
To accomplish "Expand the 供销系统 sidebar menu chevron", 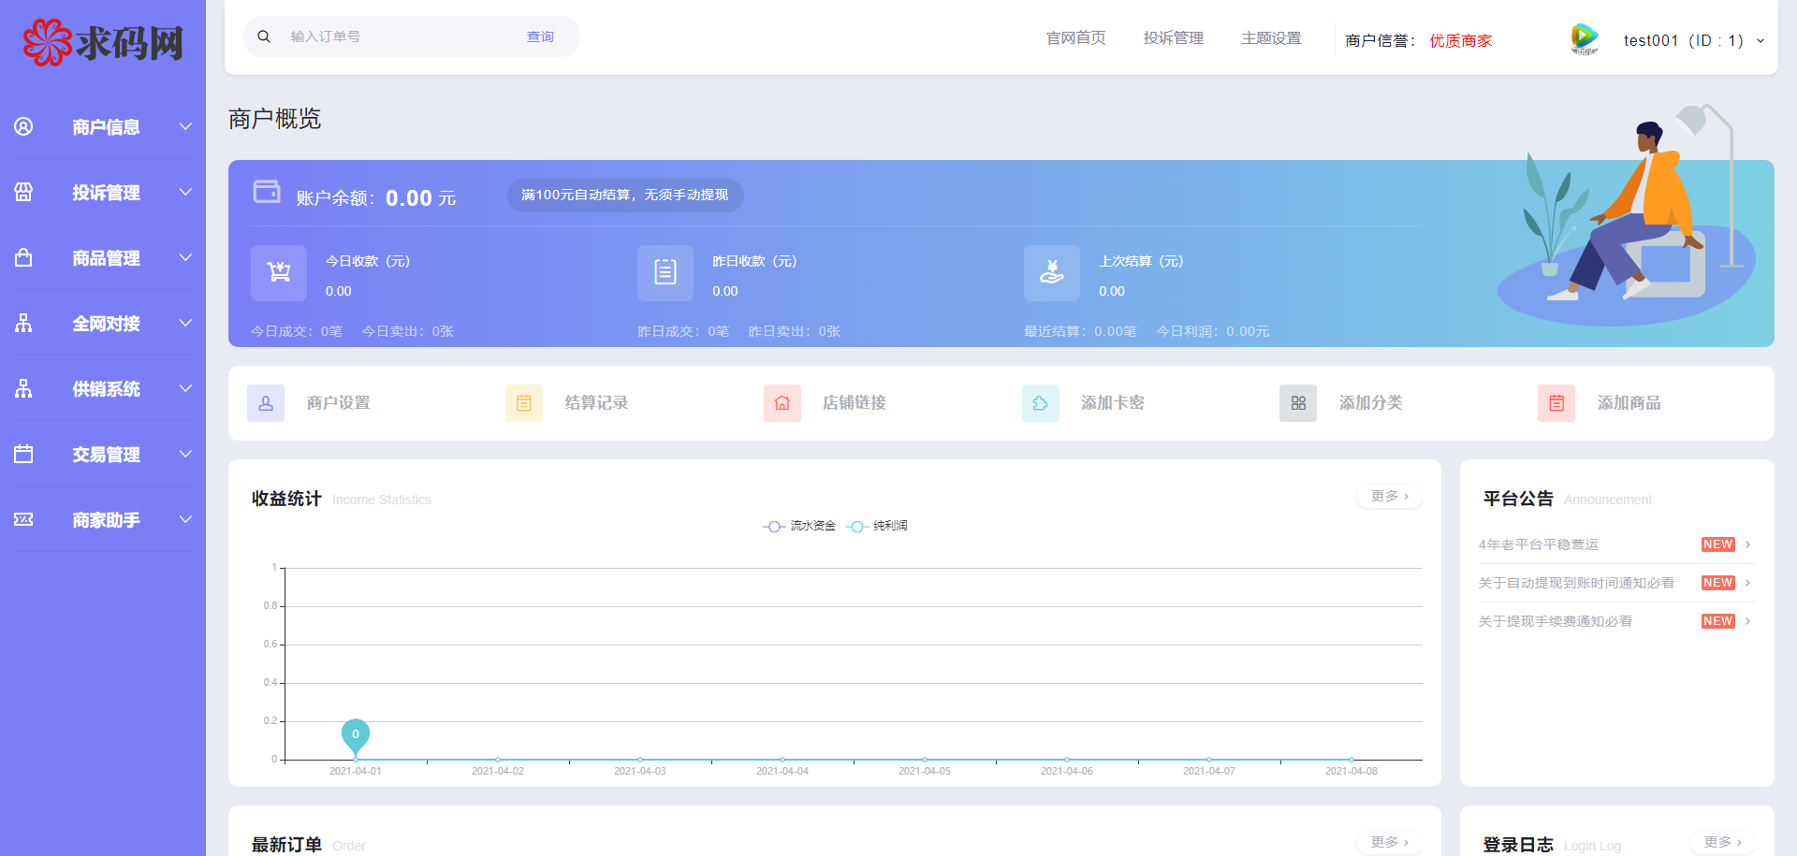I will tap(185, 388).
